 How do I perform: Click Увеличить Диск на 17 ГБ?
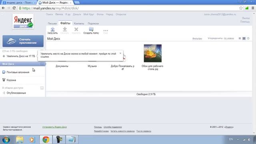tap(21, 56)
